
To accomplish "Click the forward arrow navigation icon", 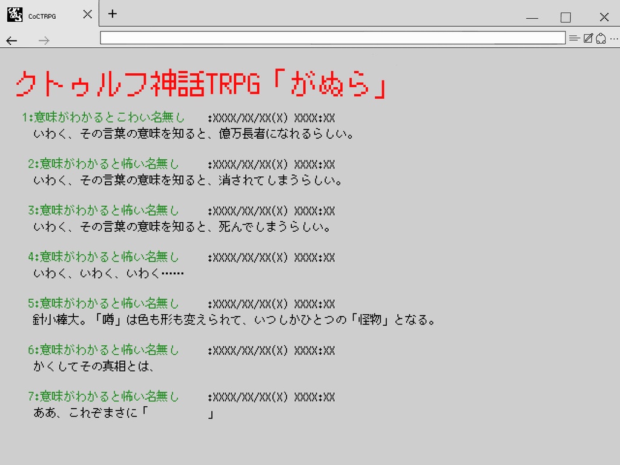I will click(x=44, y=41).
